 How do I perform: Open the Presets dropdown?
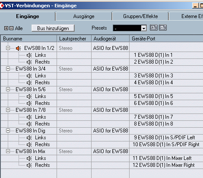coord(143,28)
